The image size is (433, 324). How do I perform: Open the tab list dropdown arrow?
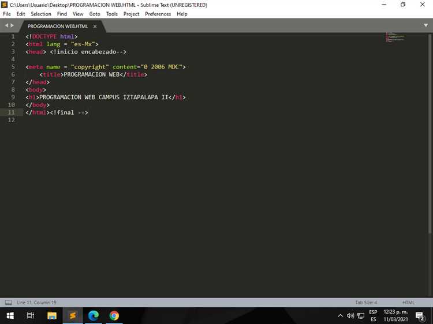tap(425, 25)
